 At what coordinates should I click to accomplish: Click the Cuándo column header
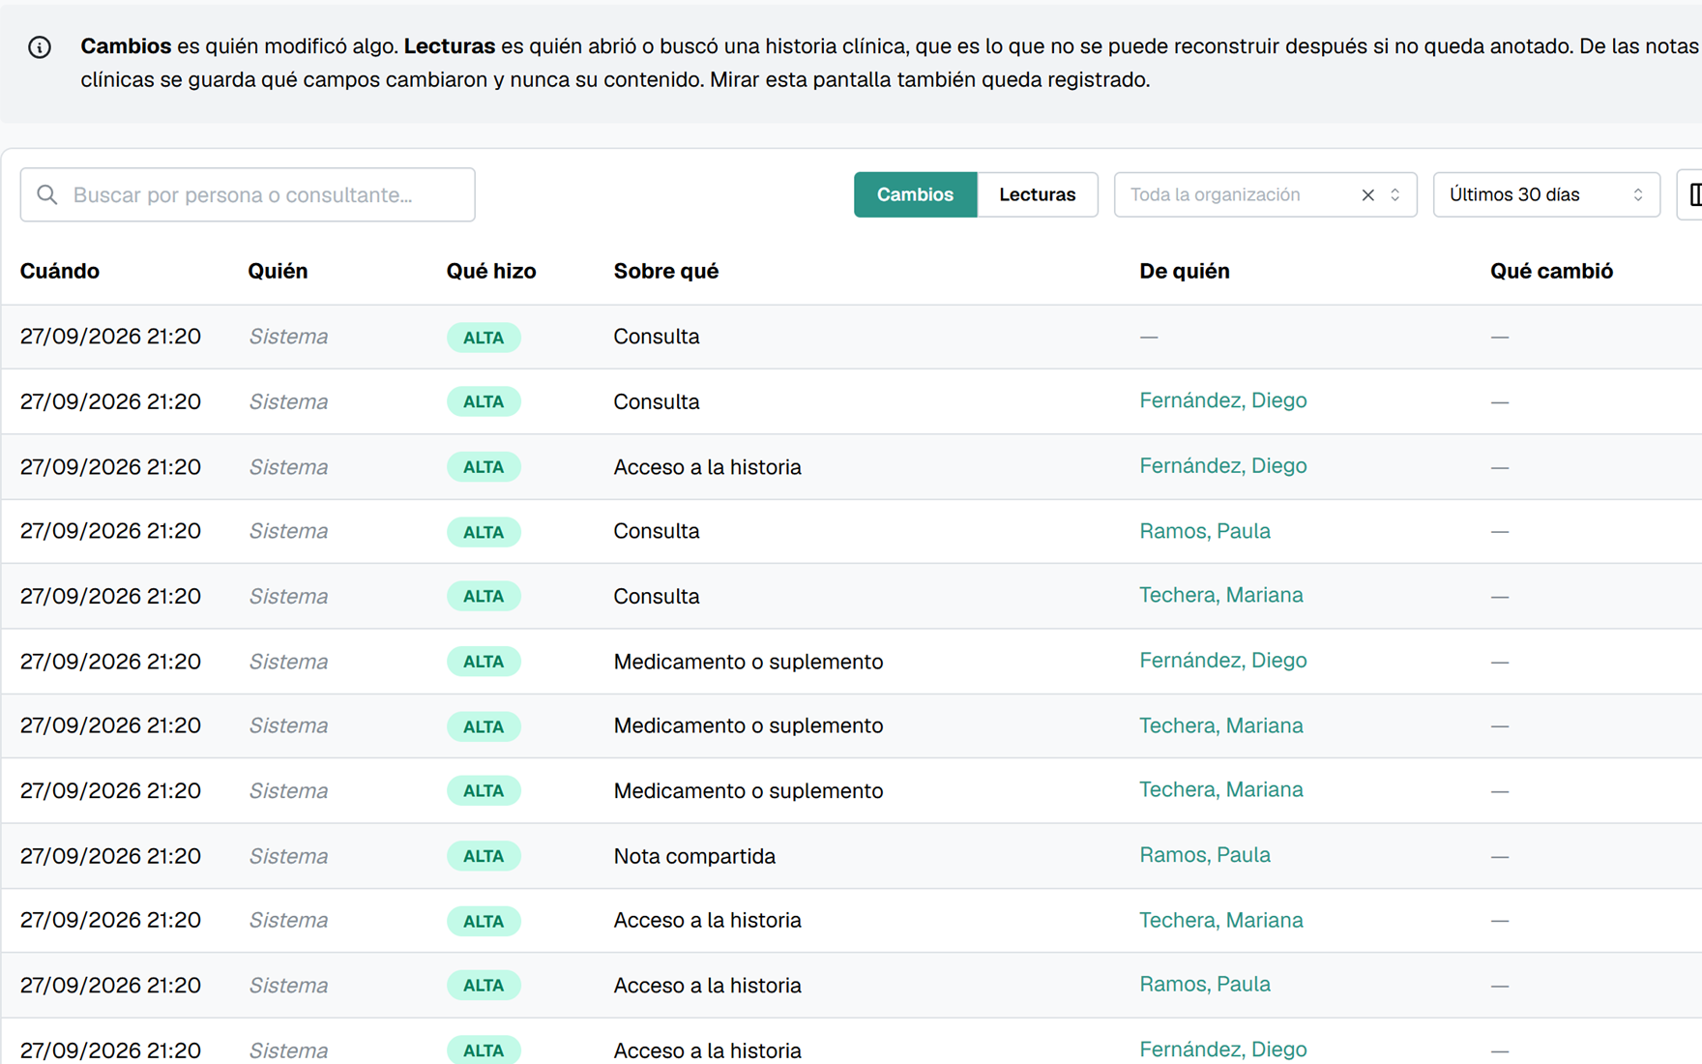point(60,271)
